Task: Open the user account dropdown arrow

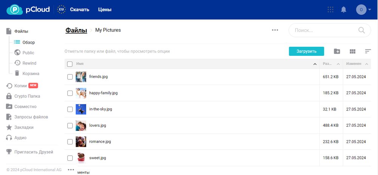Action: click(x=369, y=10)
